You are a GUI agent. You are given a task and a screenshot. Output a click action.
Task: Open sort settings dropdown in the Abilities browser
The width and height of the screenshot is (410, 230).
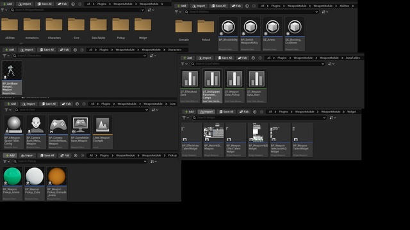(325, 11)
